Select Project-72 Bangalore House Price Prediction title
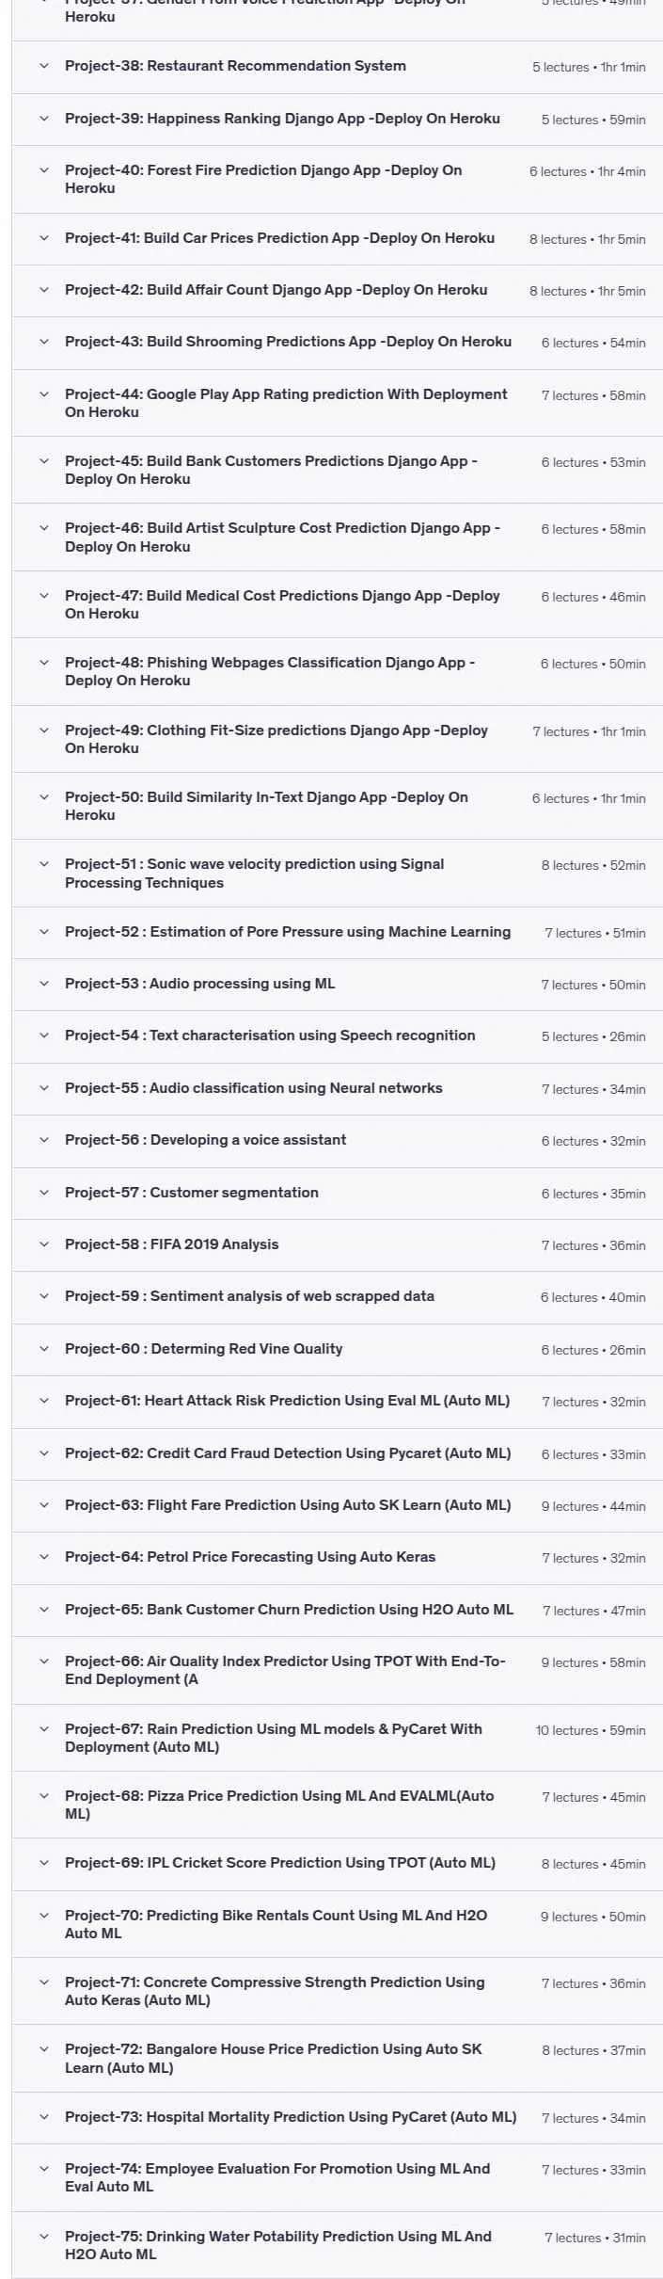Image resolution: width=663 pixels, height=2279 pixels. pyautogui.click(x=274, y=2059)
